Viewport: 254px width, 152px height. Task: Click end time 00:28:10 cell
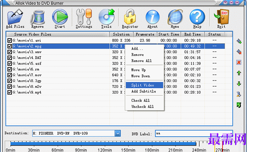[192, 92]
